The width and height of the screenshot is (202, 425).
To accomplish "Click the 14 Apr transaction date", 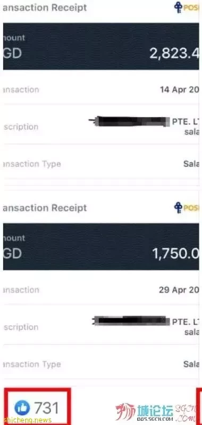I will pos(179,90).
